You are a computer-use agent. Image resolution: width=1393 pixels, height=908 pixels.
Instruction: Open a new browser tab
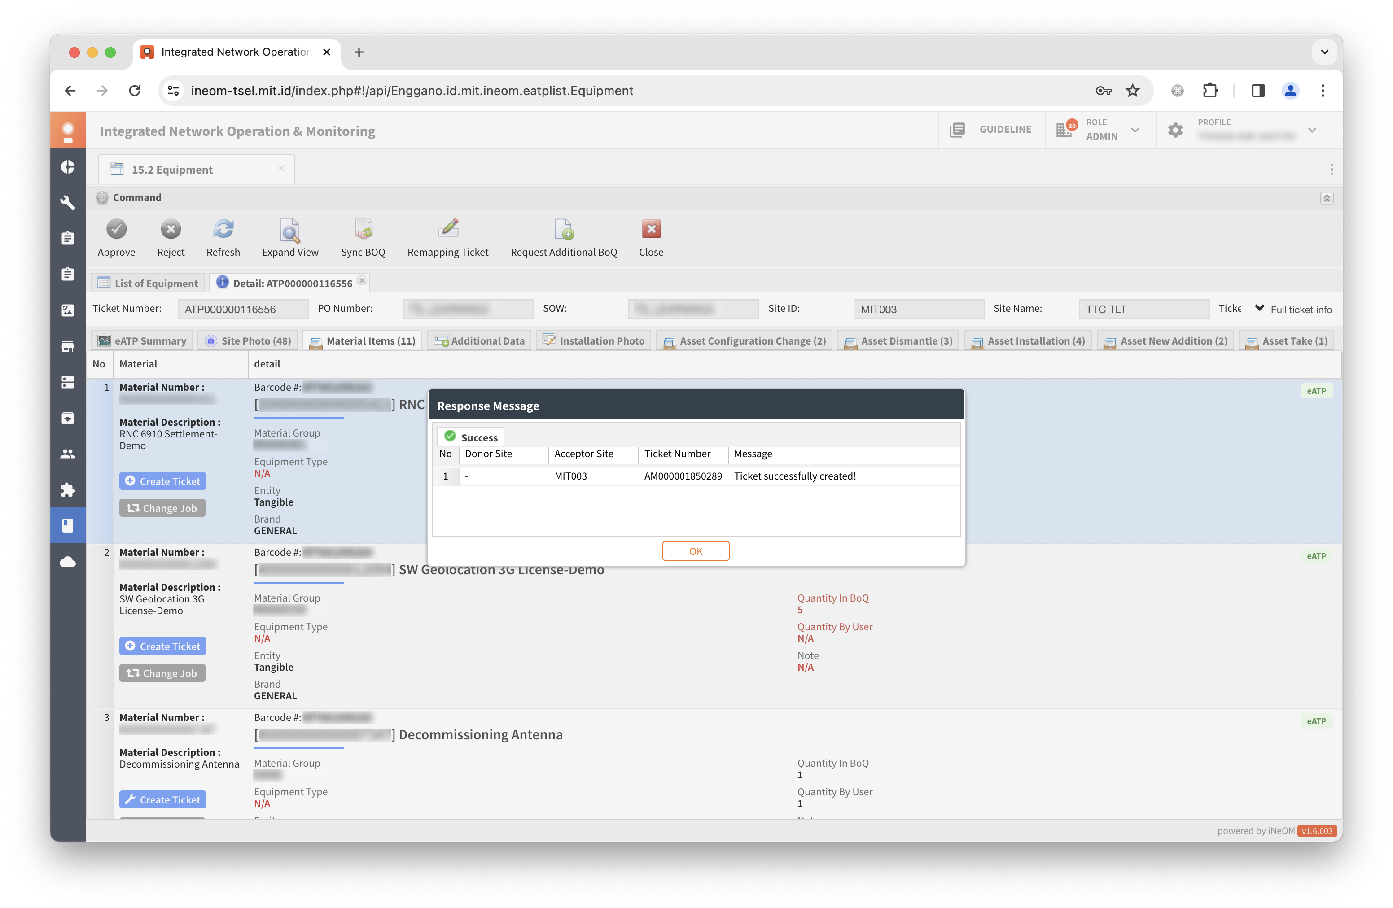(x=359, y=52)
